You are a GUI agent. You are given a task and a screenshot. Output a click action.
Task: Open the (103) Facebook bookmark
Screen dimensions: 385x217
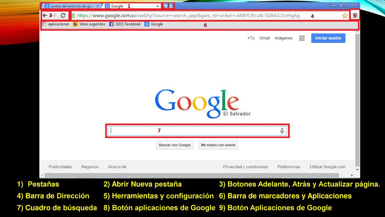tap(125, 24)
